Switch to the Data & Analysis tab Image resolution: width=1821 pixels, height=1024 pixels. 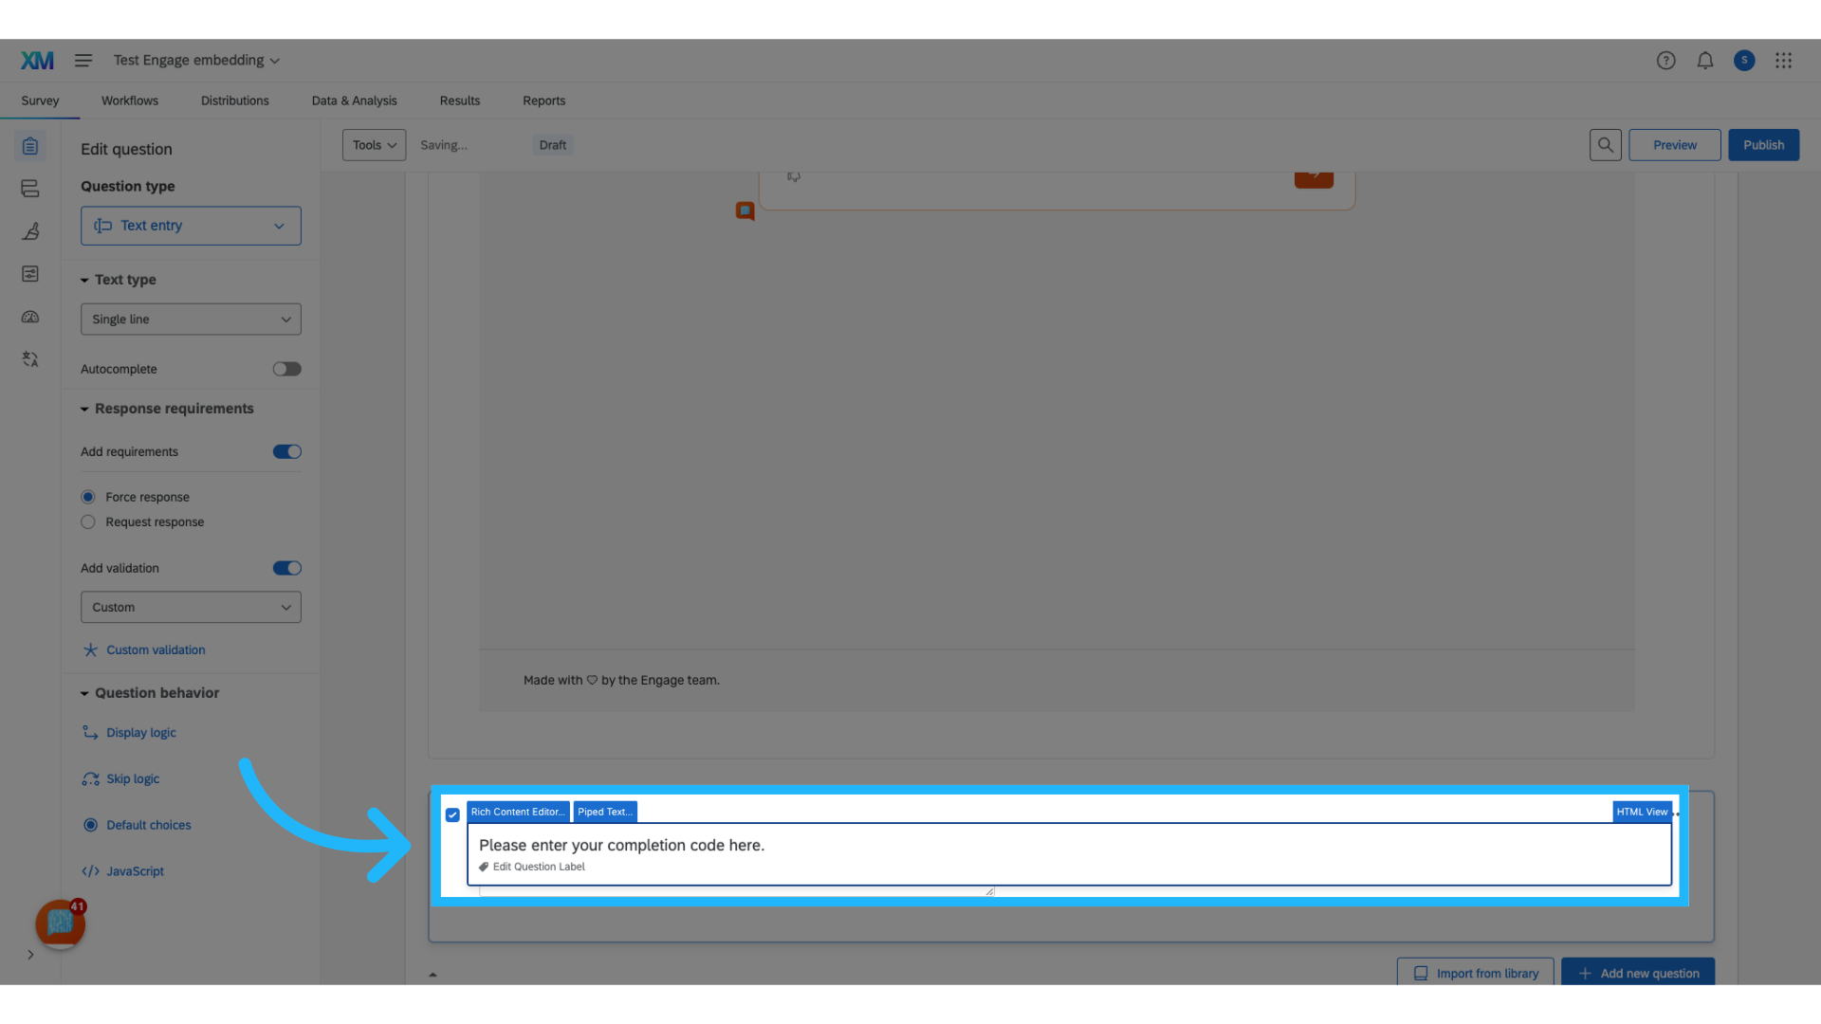pos(354,101)
